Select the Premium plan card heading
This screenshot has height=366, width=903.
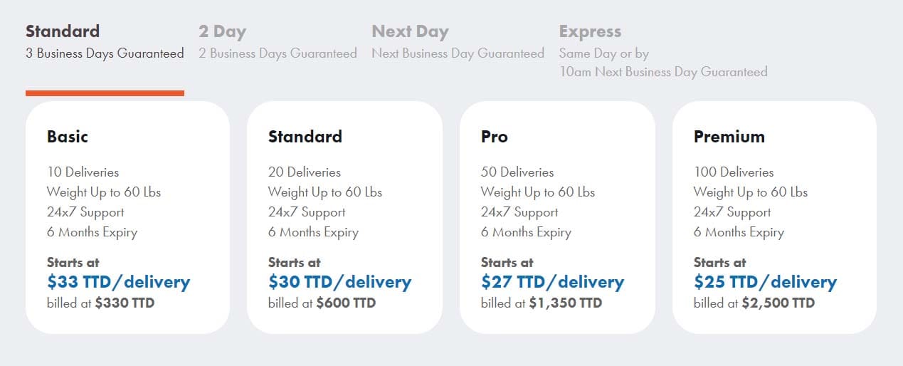pyautogui.click(x=729, y=137)
